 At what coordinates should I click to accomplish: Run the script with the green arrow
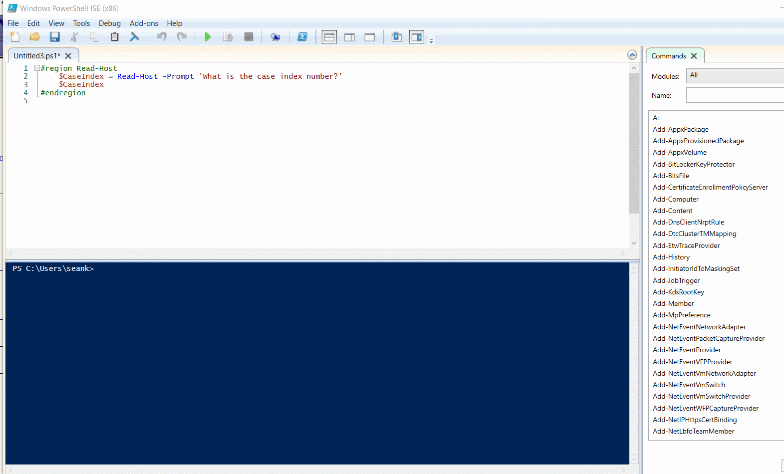(208, 37)
